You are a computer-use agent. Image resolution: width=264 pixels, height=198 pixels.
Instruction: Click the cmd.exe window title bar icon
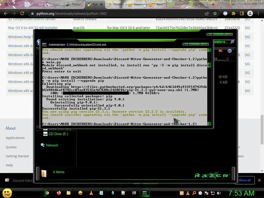click(44, 45)
